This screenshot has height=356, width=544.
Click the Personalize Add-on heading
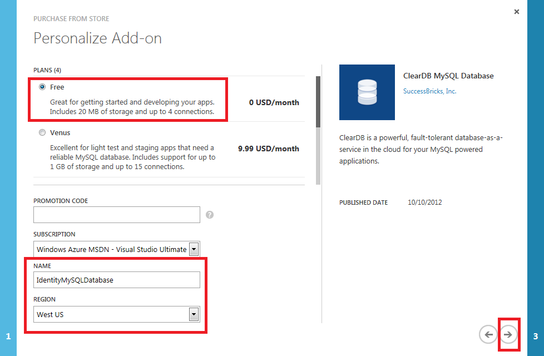97,38
